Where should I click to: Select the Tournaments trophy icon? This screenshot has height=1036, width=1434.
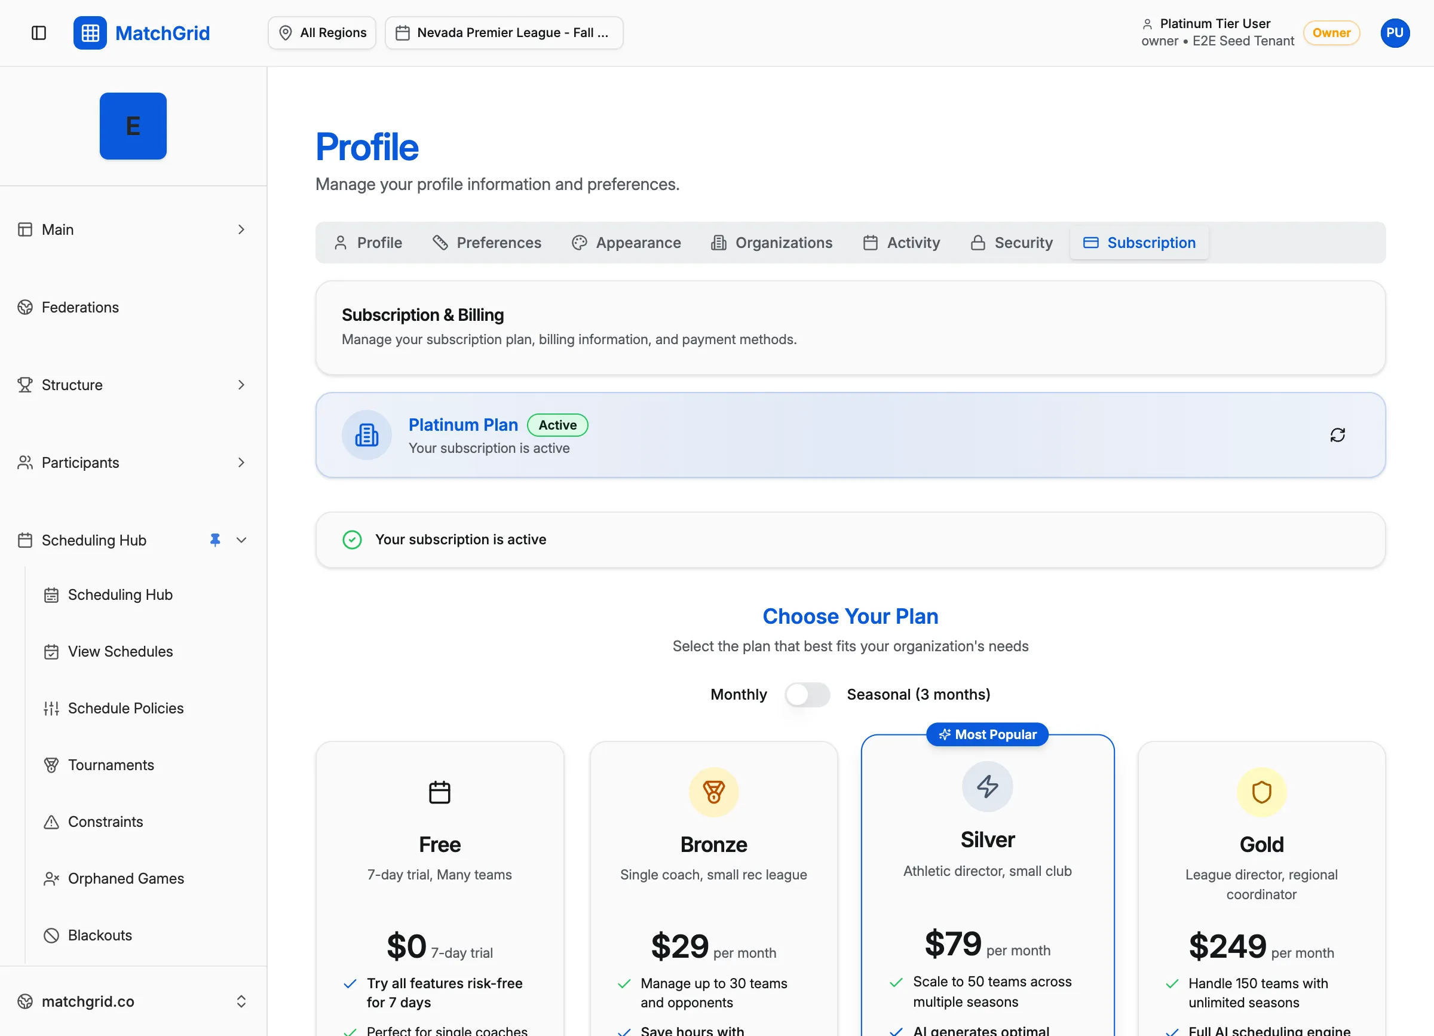coord(51,765)
